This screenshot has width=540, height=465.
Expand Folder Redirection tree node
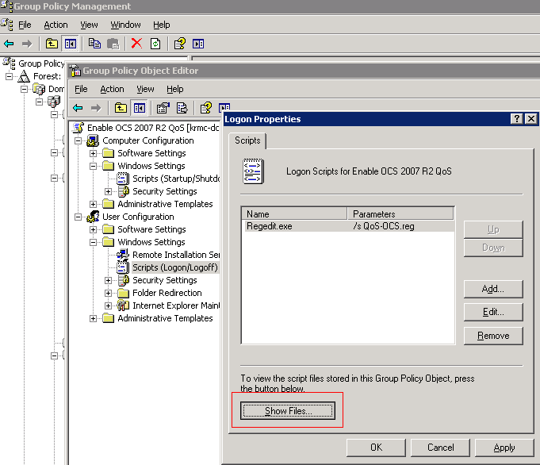coord(109,293)
